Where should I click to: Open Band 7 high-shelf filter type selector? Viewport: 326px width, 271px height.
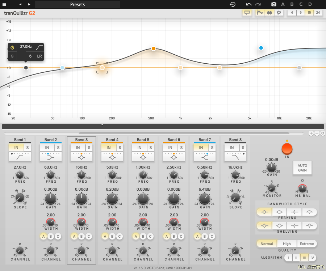click(x=204, y=157)
